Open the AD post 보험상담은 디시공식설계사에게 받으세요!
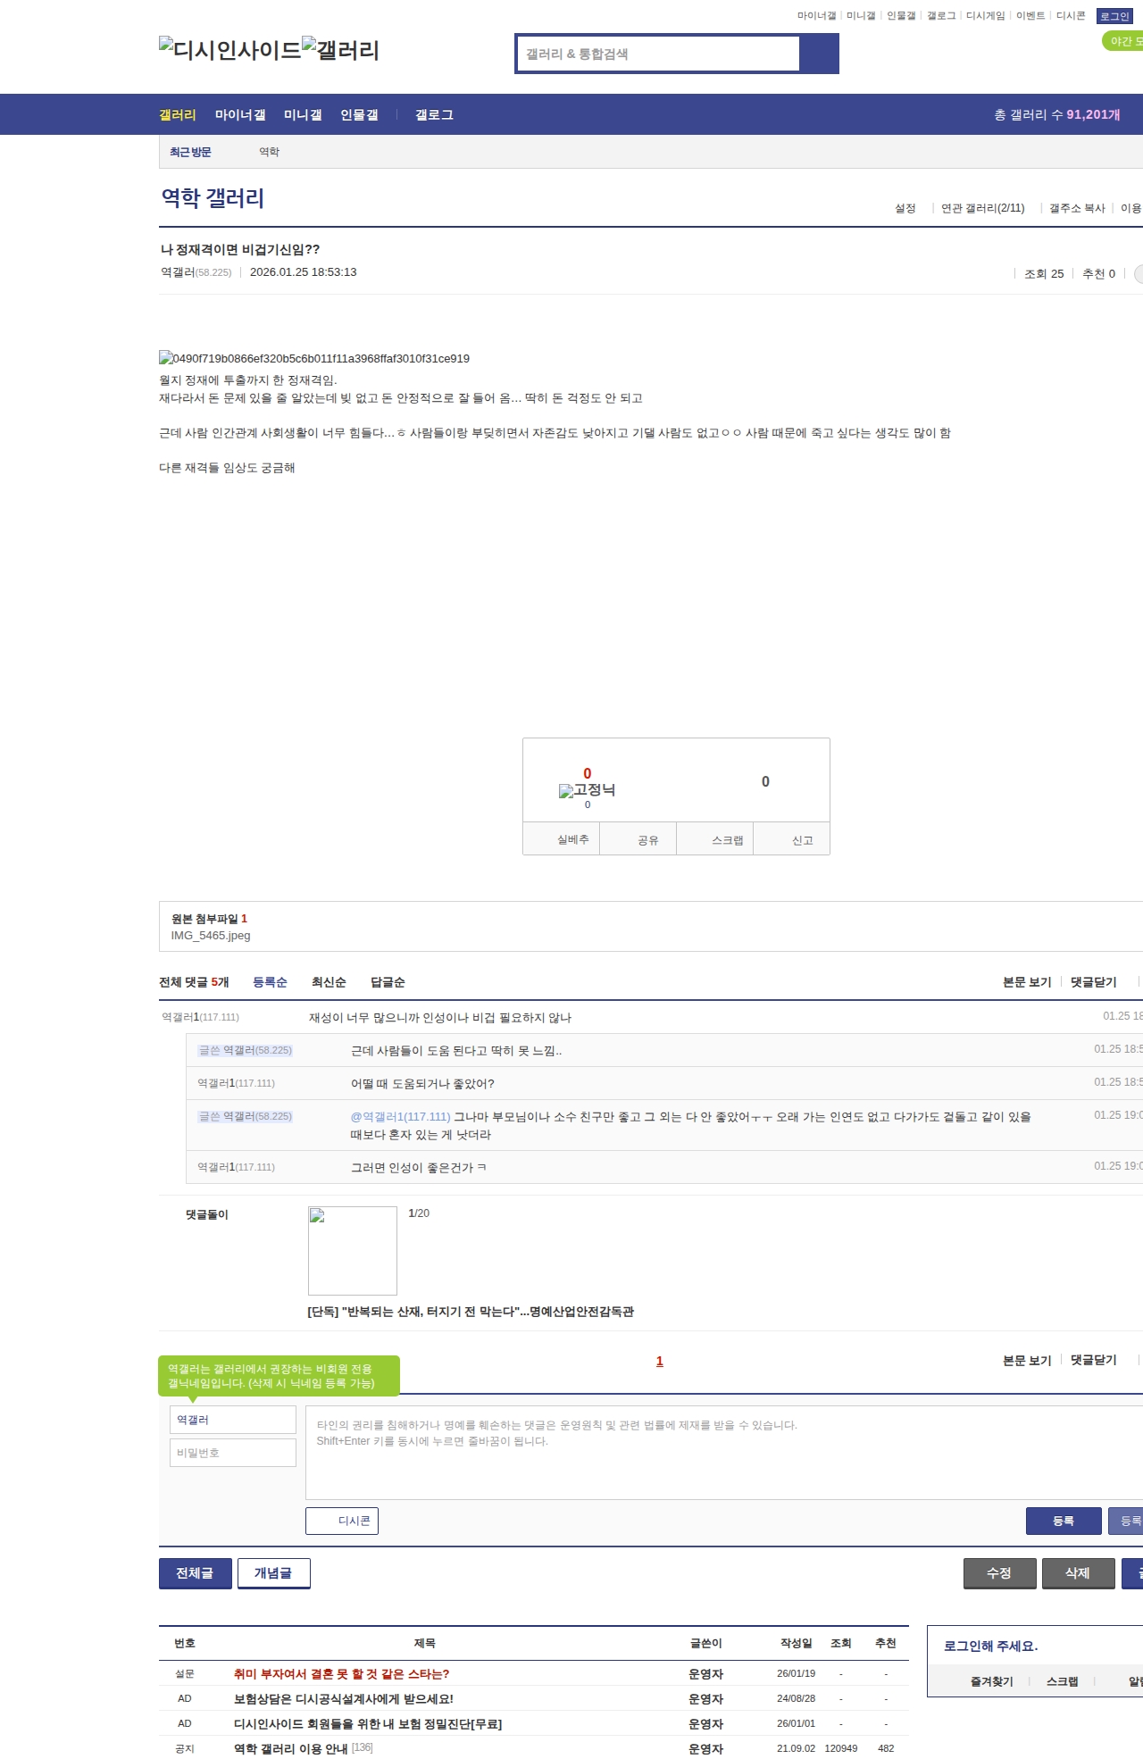This screenshot has width=1143, height=1759. click(344, 1699)
